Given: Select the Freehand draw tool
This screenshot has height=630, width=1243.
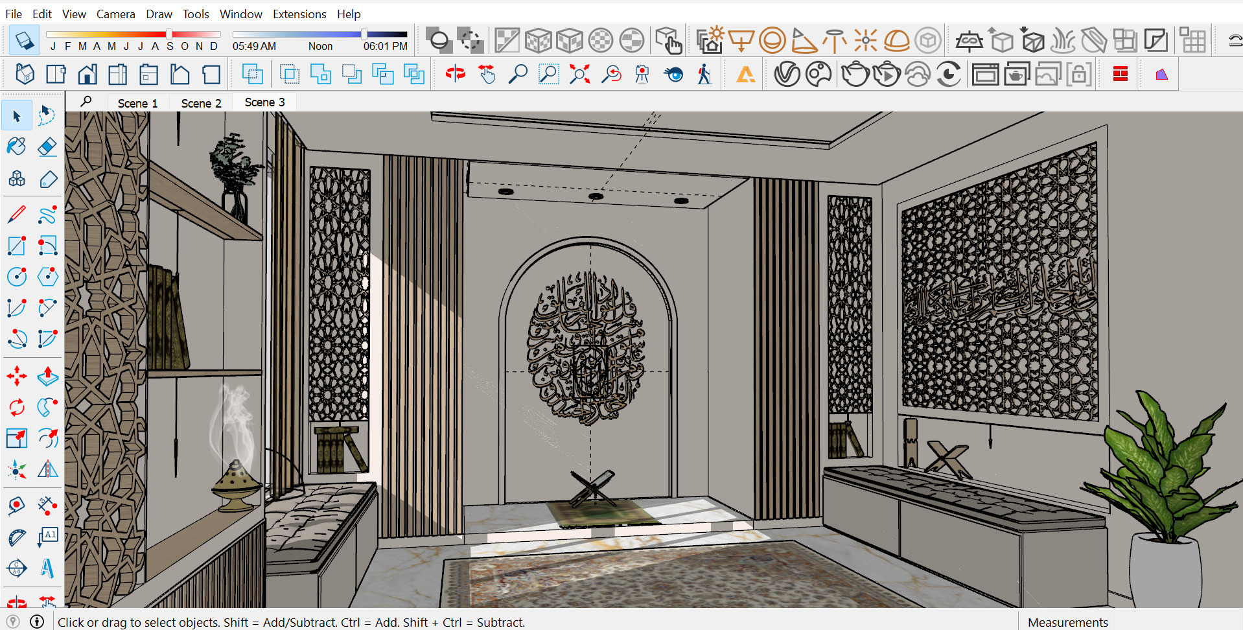Looking at the screenshot, I should [47, 215].
